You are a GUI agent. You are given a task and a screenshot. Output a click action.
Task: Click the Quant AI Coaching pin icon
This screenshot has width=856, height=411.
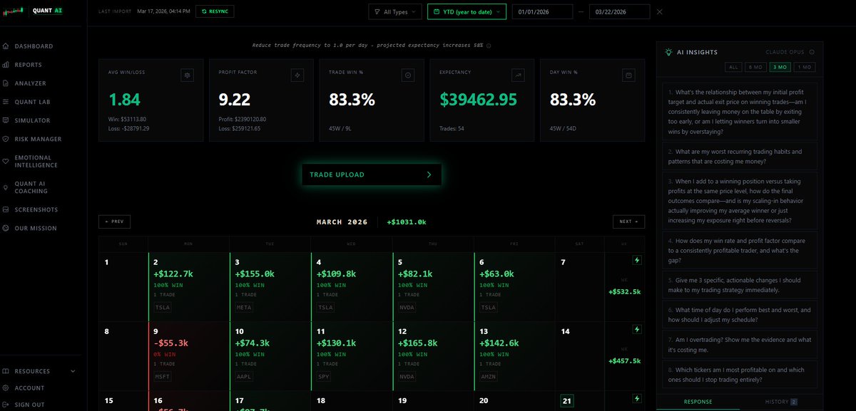click(x=6, y=187)
